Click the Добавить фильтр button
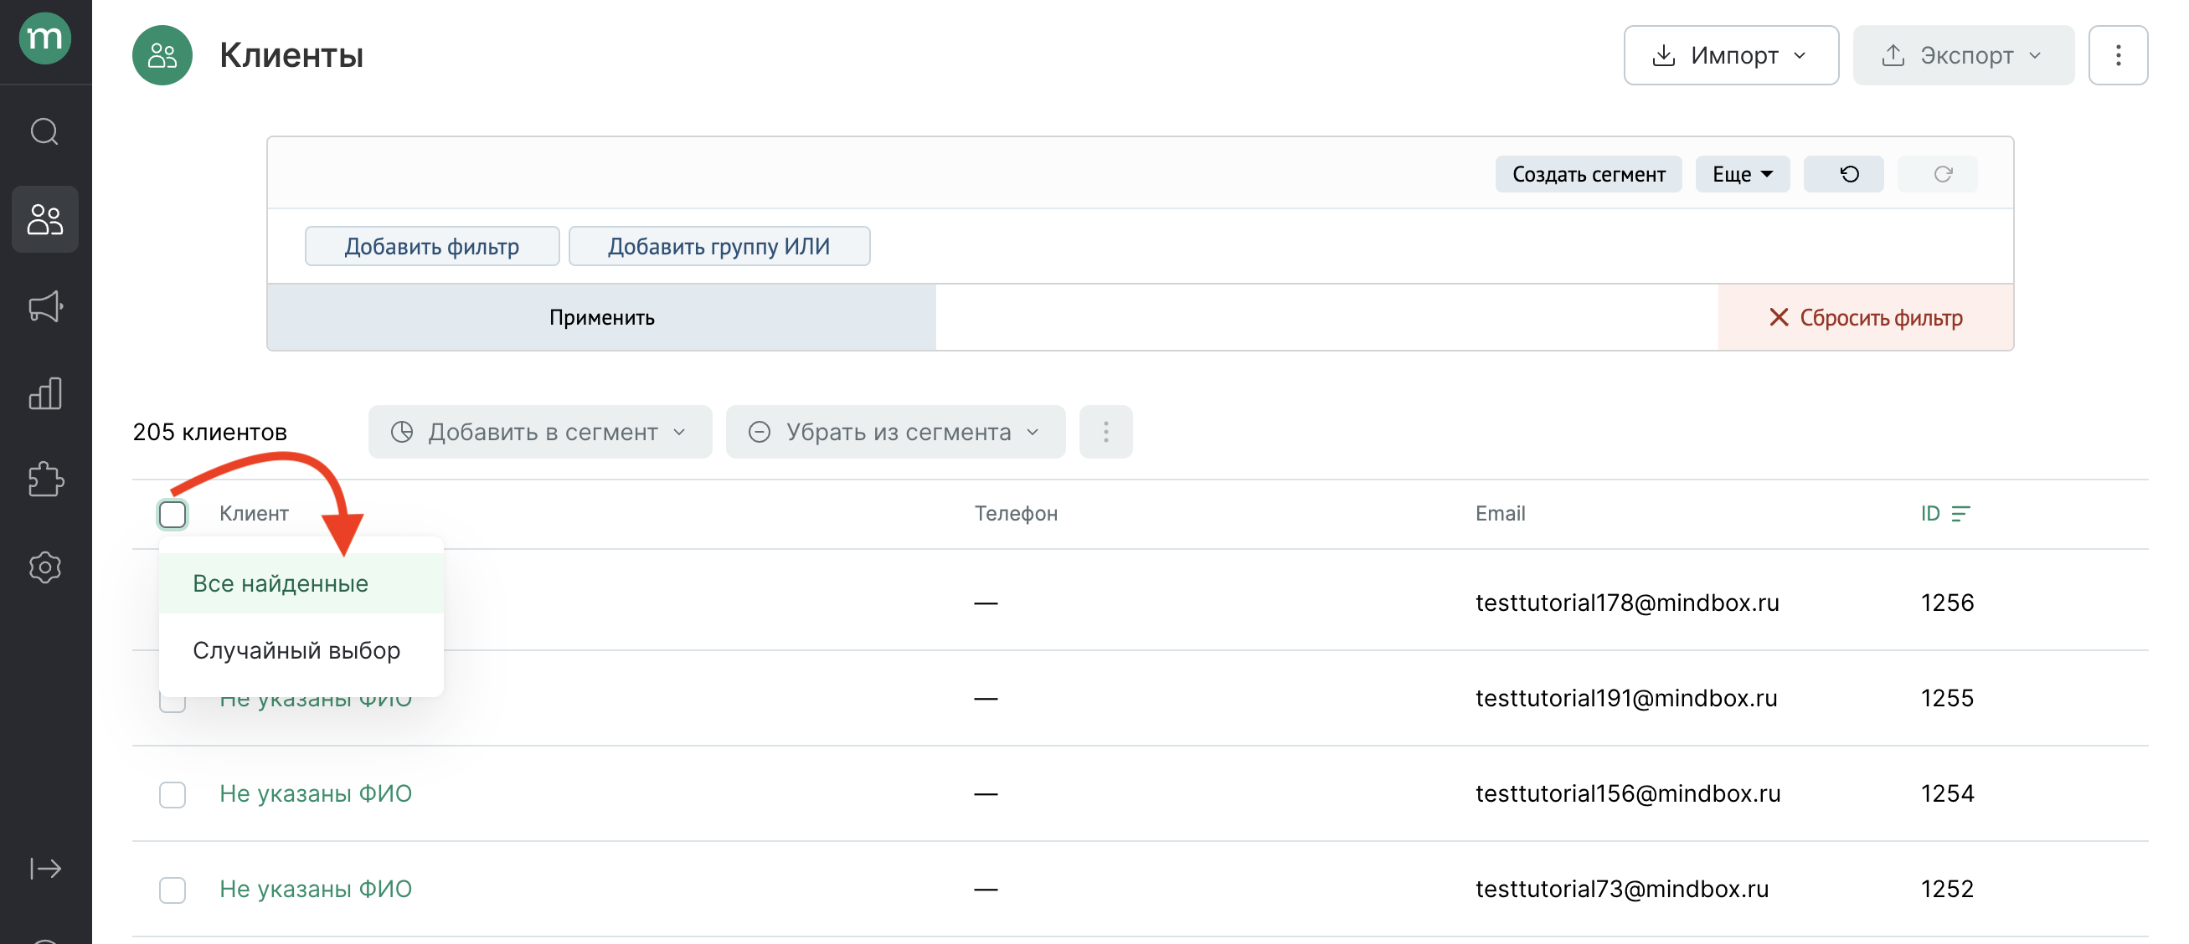The height and width of the screenshot is (944, 2189). click(x=431, y=246)
